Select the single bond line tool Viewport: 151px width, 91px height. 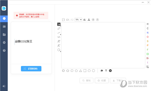[59, 33]
